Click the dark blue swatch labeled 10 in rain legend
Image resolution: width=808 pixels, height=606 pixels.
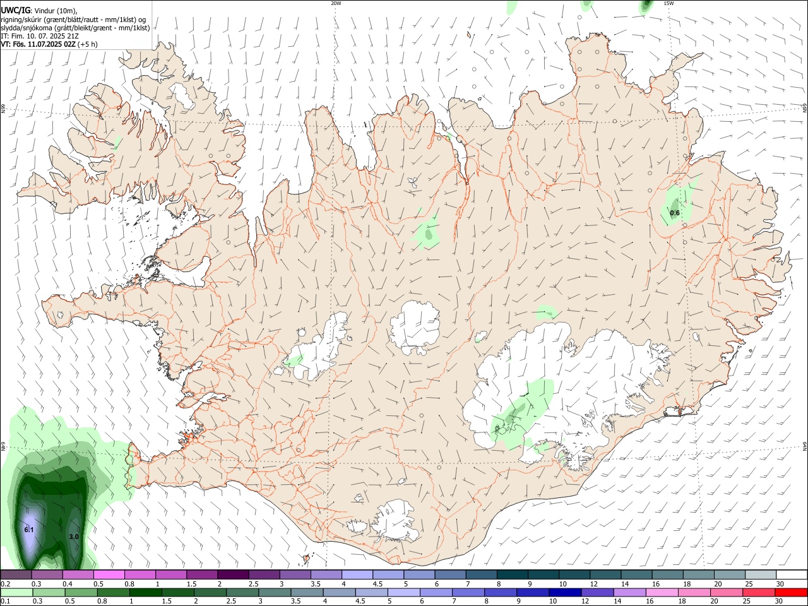point(565,593)
